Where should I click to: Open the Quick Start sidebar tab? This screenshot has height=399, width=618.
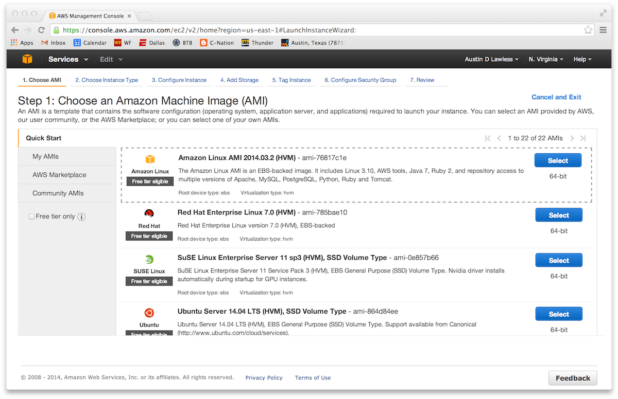67,138
